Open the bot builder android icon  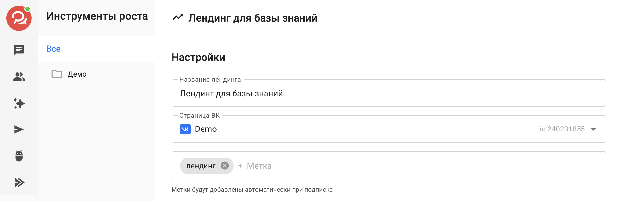point(19,156)
